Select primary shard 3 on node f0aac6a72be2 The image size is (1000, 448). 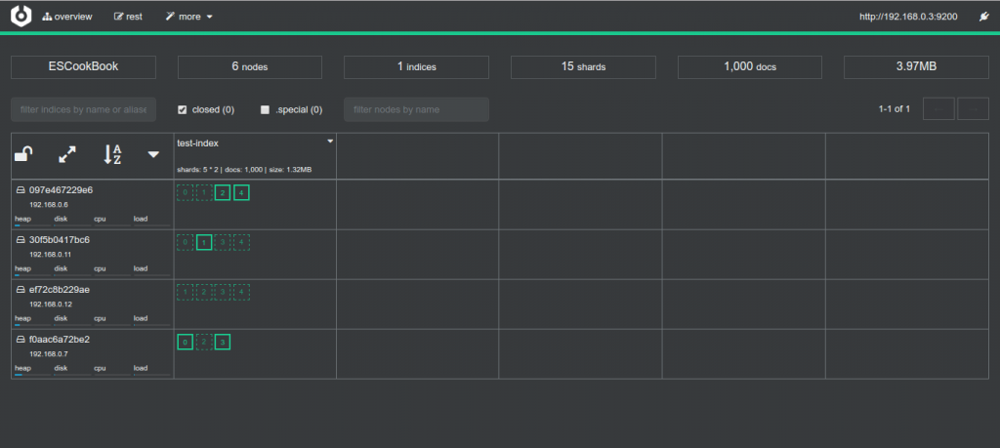point(223,343)
